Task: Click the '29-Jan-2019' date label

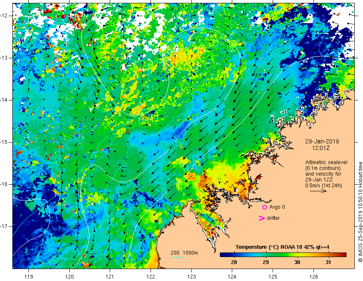Action: (x=322, y=141)
